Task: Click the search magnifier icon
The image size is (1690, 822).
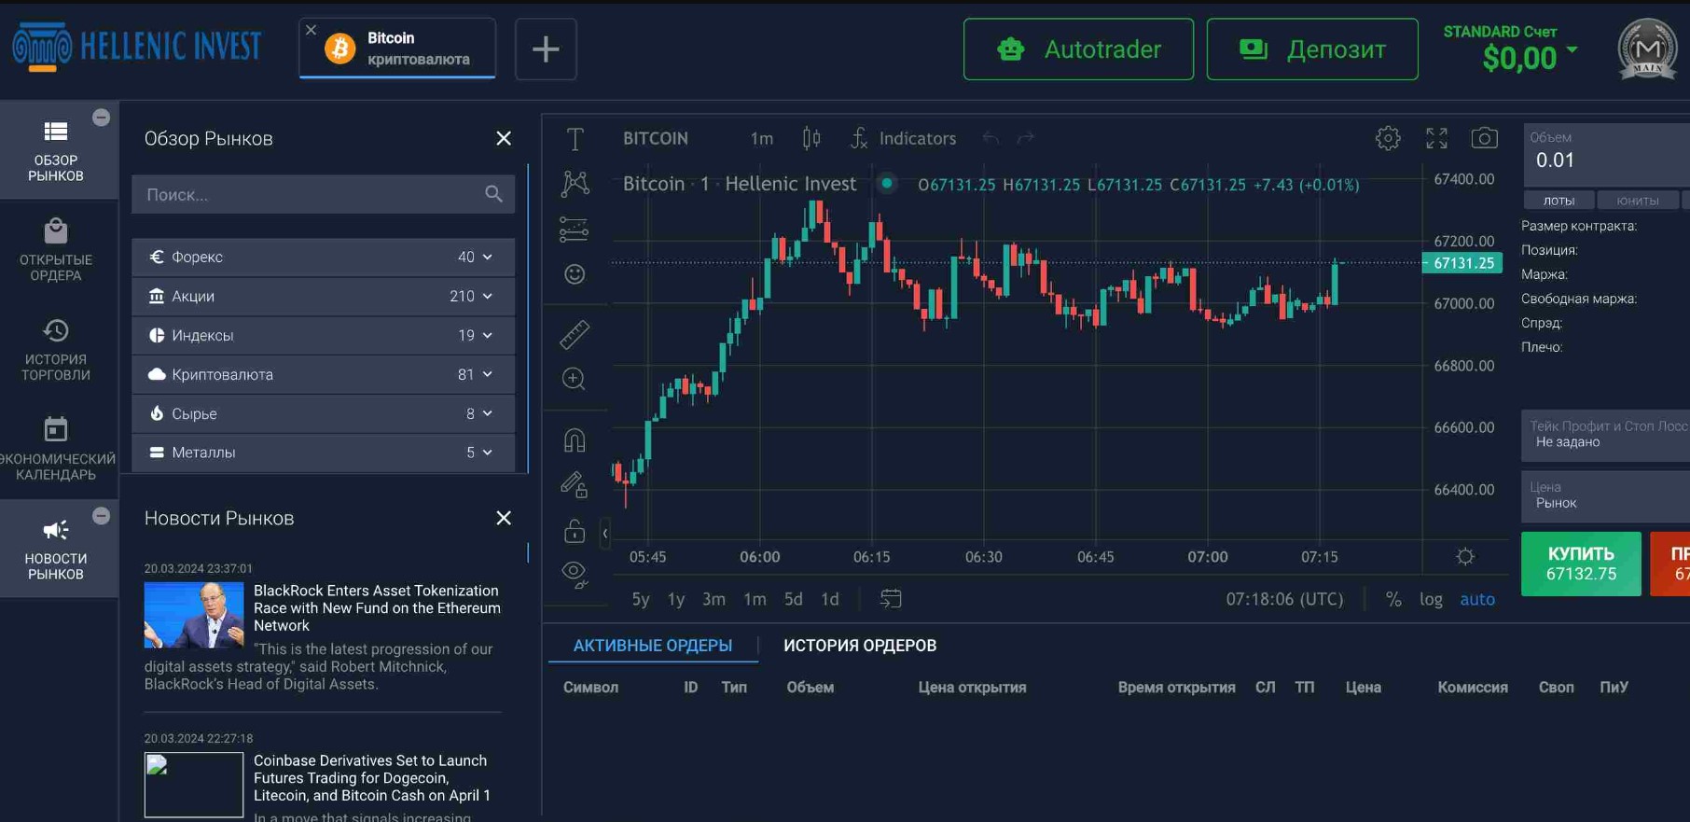Action: click(x=493, y=194)
